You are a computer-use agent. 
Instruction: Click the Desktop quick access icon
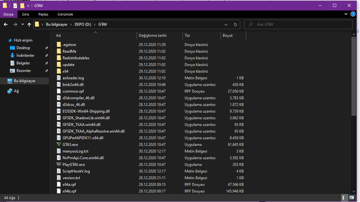(x=12, y=48)
